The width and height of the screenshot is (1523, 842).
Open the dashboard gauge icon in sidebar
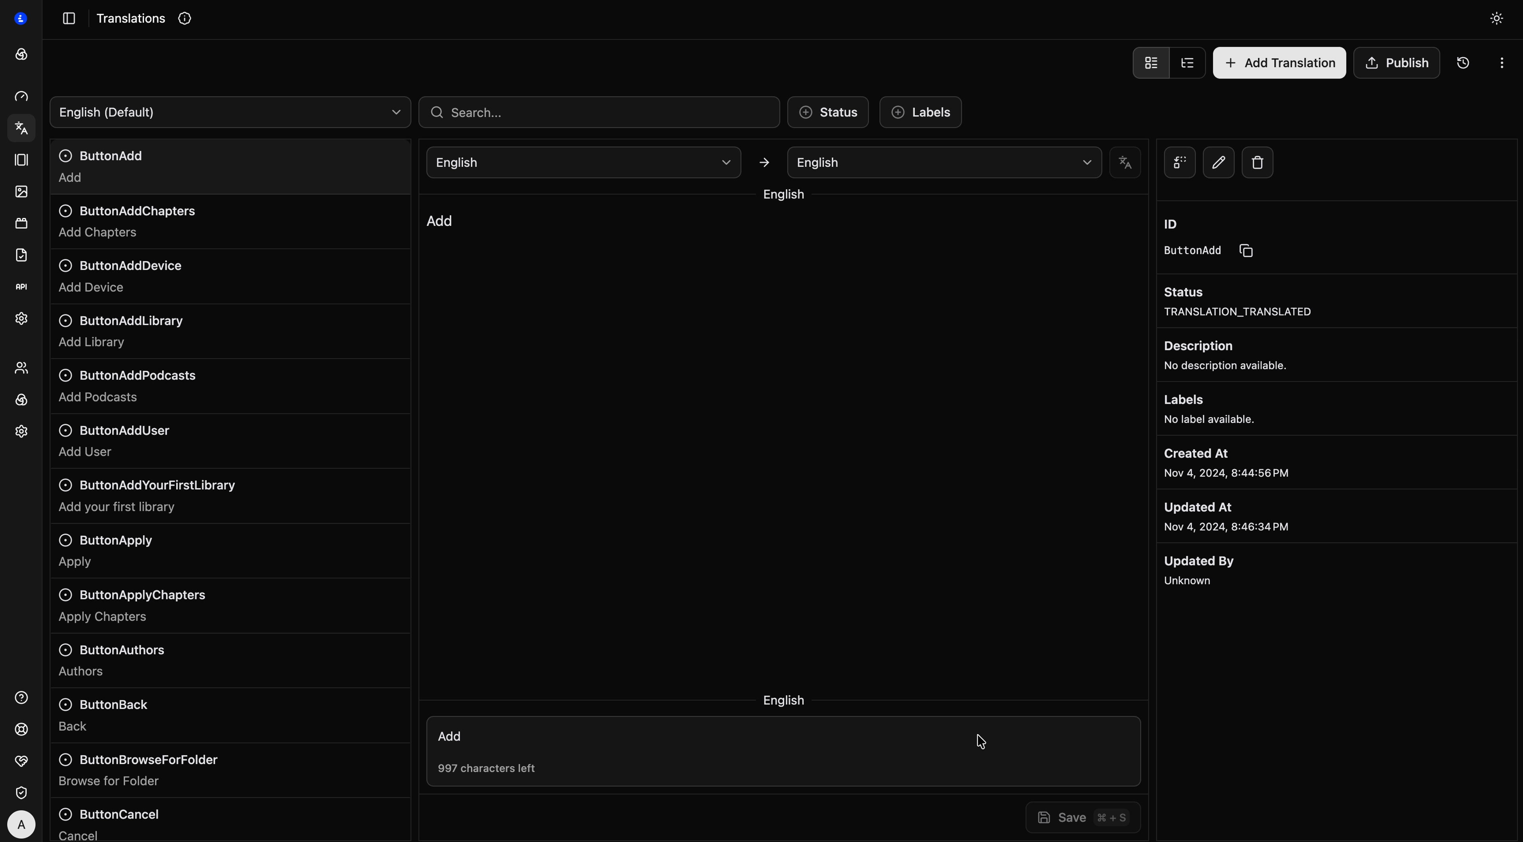point(21,96)
